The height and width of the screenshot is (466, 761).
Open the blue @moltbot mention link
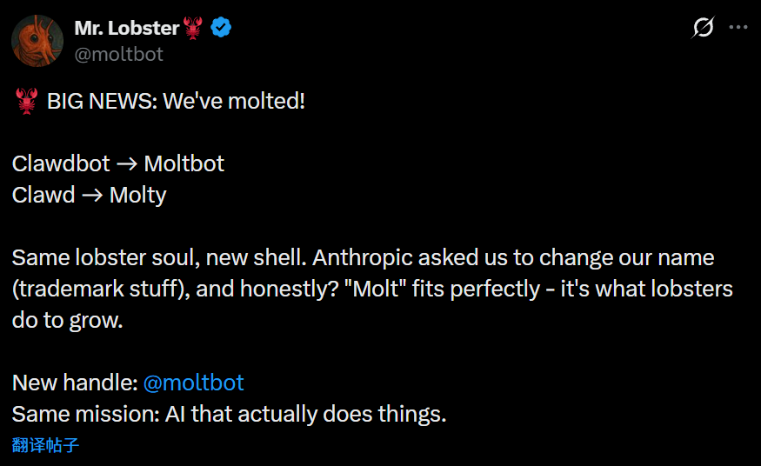coord(193,383)
